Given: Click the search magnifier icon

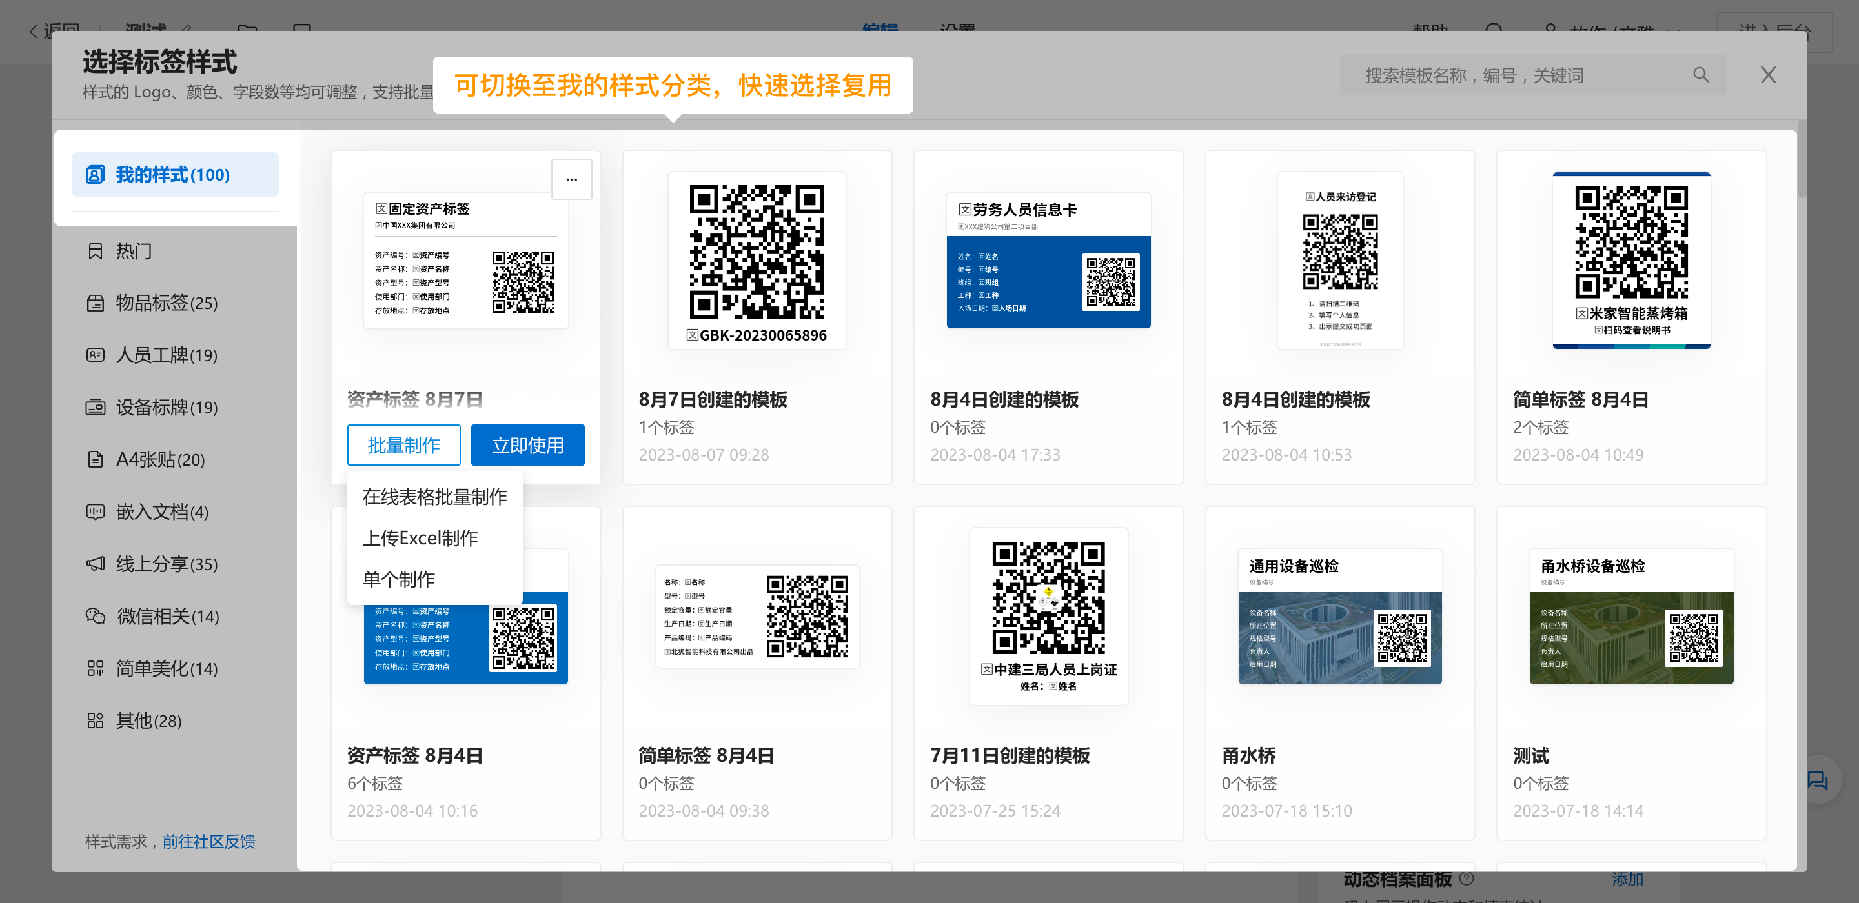Looking at the screenshot, I should coord(1701,75).
